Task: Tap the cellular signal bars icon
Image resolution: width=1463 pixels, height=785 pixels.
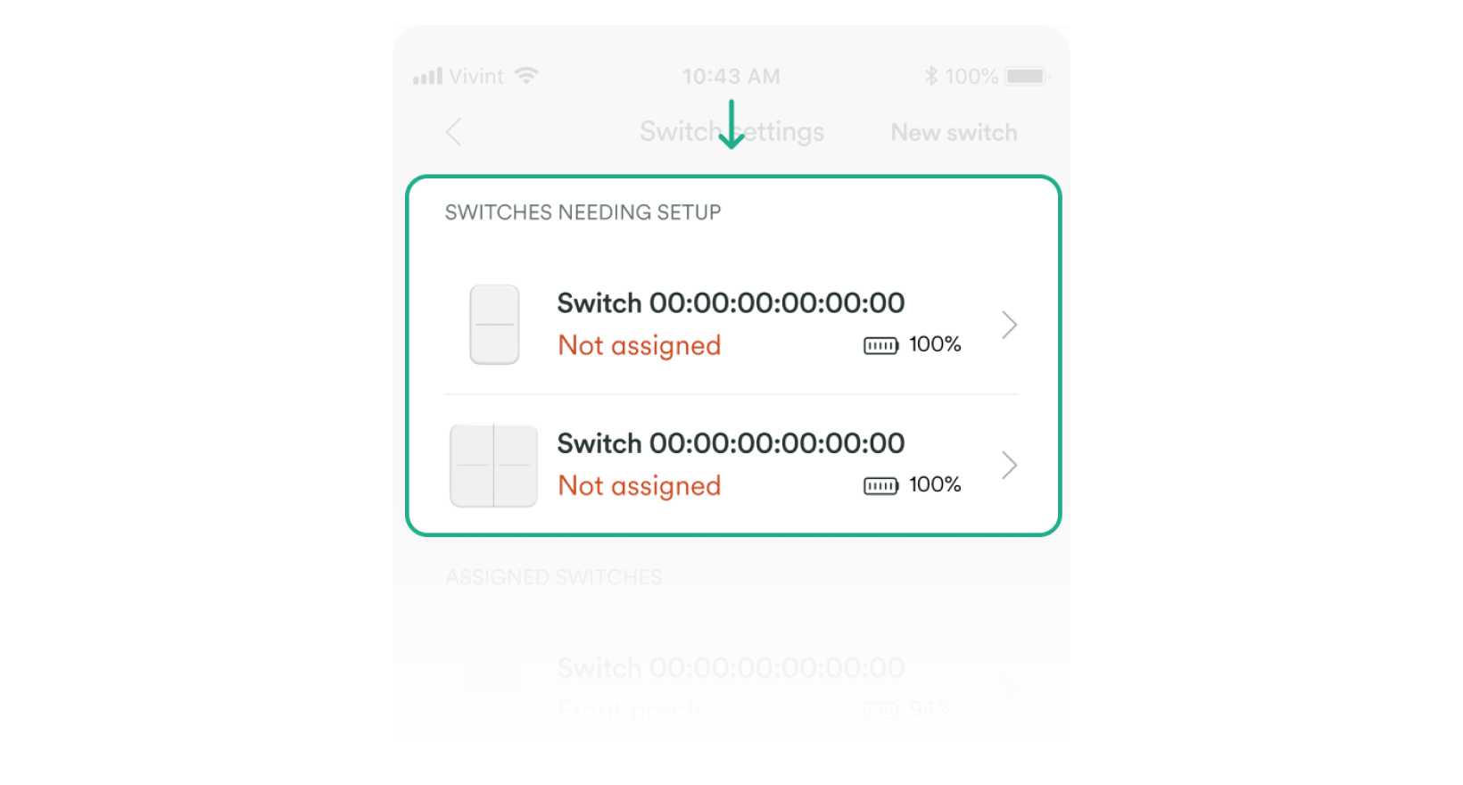Action: point(427,77)
